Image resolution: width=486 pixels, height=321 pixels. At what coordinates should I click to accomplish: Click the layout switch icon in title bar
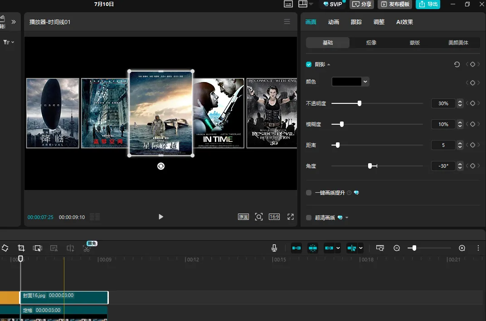[x=303, y=4]
